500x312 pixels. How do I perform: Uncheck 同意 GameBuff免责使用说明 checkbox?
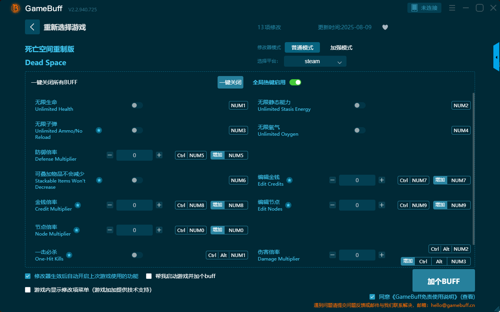tap(372, 297)
